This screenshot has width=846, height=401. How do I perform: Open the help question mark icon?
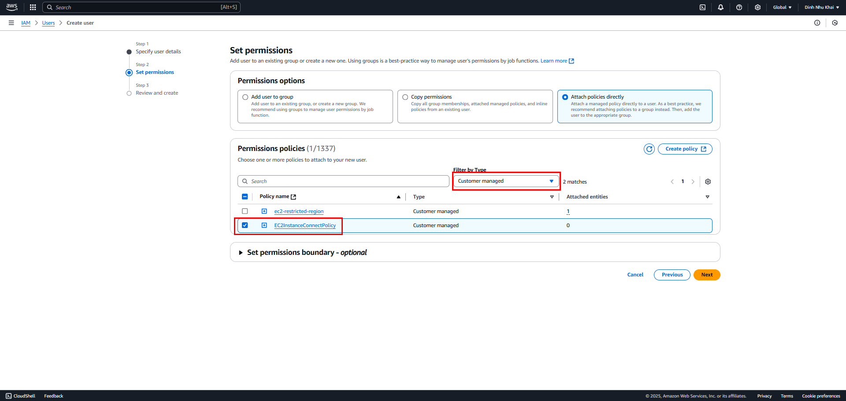(739, 7)
